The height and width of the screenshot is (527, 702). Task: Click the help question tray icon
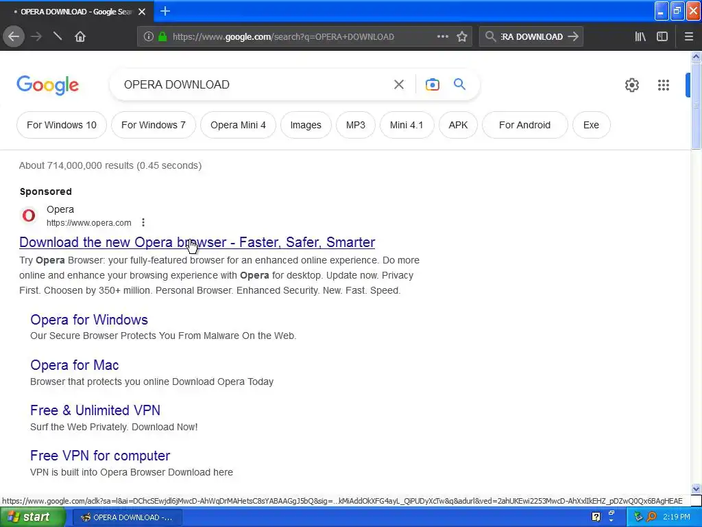(x=596, y=517)
